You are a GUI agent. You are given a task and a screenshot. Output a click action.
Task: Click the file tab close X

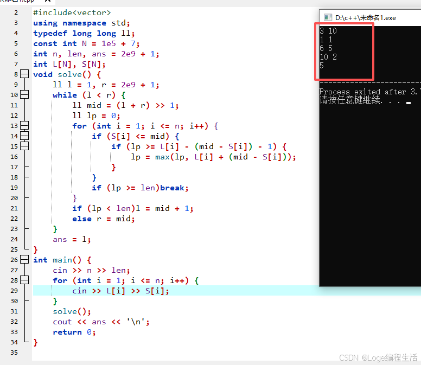point(48,1)
